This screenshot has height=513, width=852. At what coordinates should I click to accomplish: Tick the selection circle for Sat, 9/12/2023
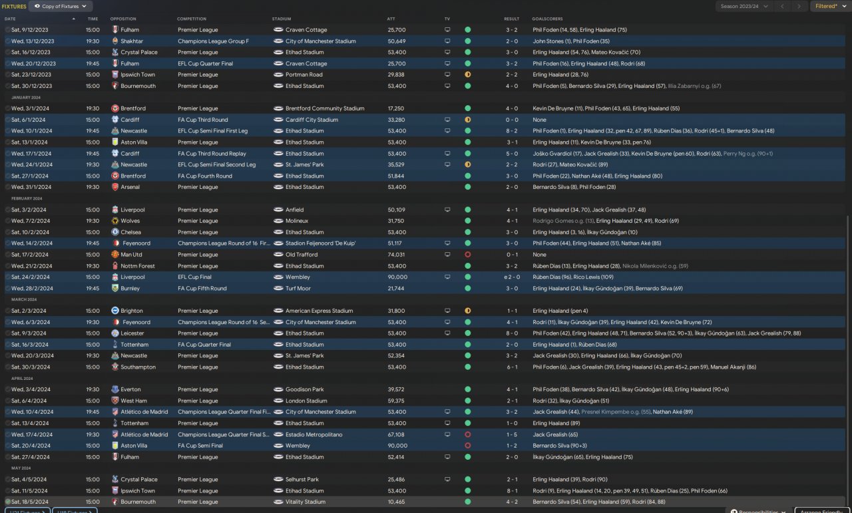(x=7, y=30)
